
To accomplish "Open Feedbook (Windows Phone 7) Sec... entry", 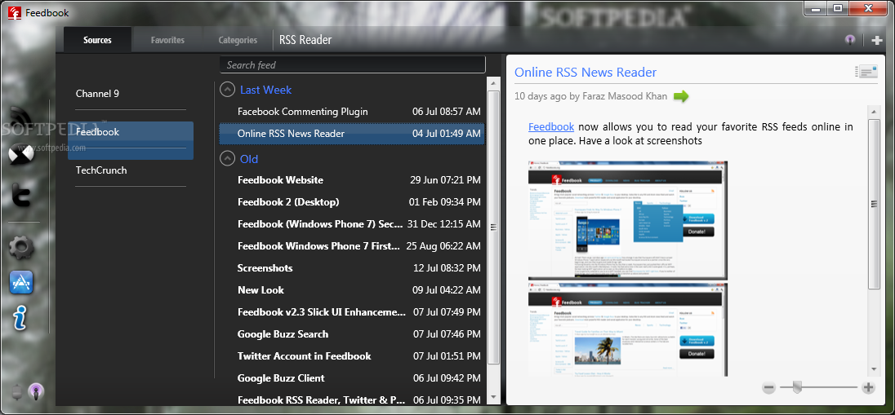I will click(352, 224).
